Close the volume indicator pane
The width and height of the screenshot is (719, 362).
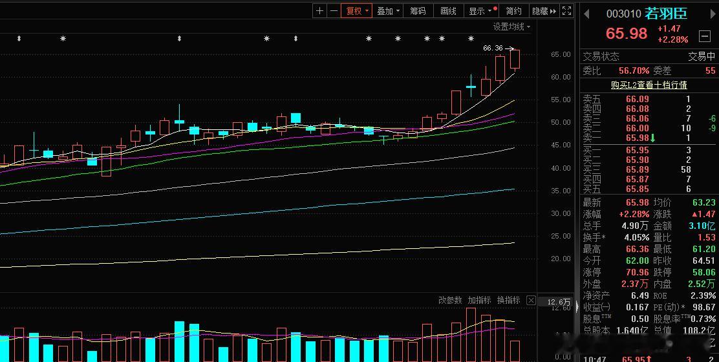pos(531,301)
